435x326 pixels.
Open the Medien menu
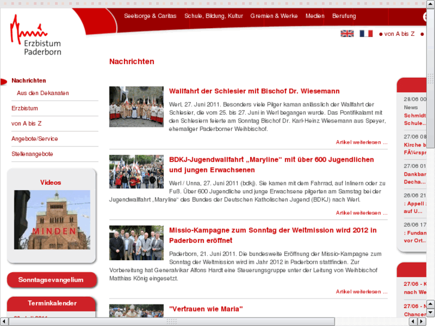[315, 16]
